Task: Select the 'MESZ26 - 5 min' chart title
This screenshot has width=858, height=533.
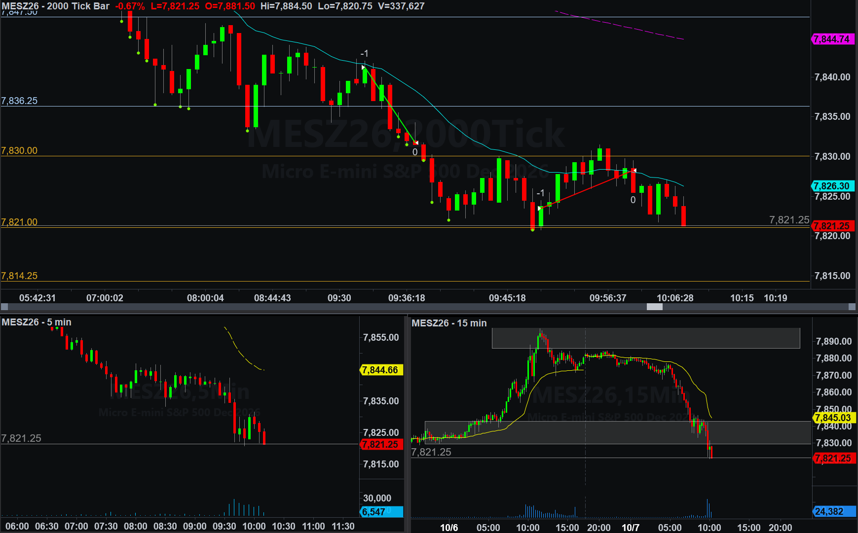Action: tap(37, 322)
